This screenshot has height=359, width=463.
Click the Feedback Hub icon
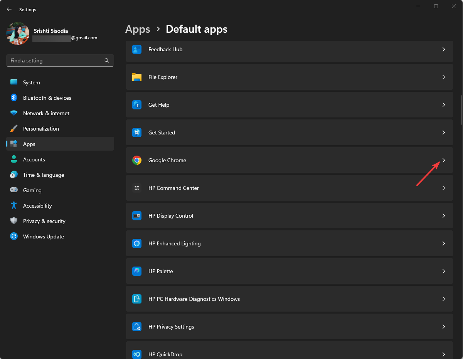tap(137, 49)
